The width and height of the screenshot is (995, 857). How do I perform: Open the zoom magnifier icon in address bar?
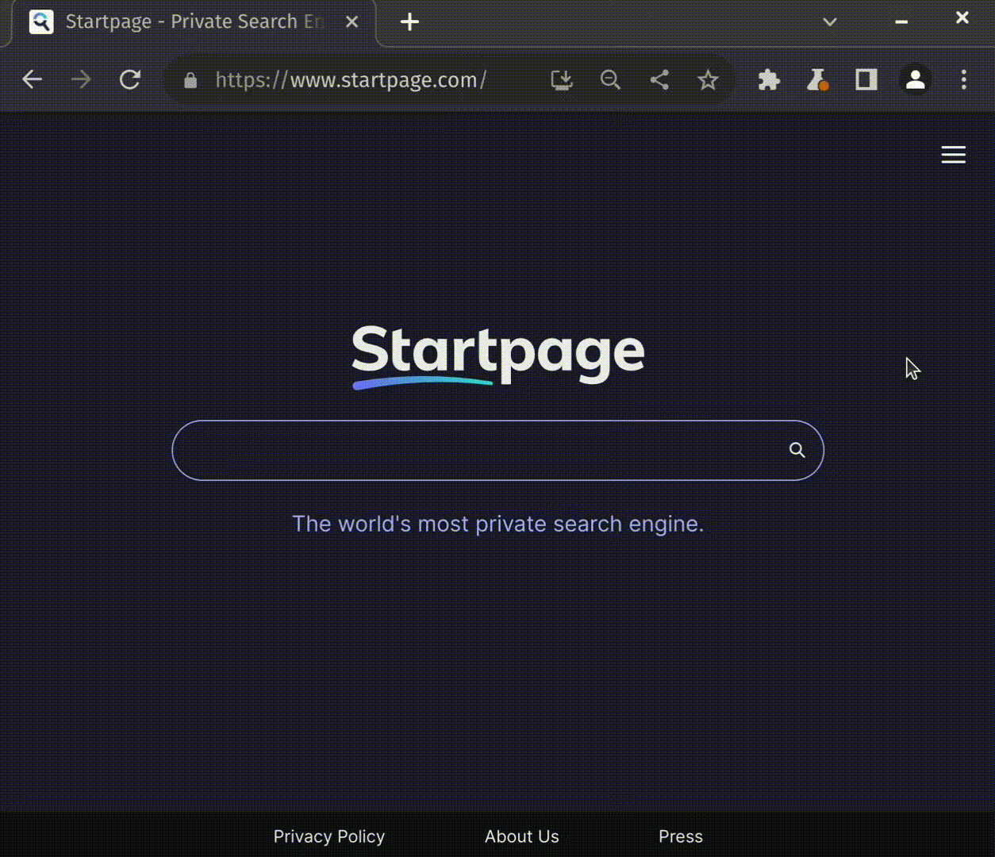tap(610, 79)
